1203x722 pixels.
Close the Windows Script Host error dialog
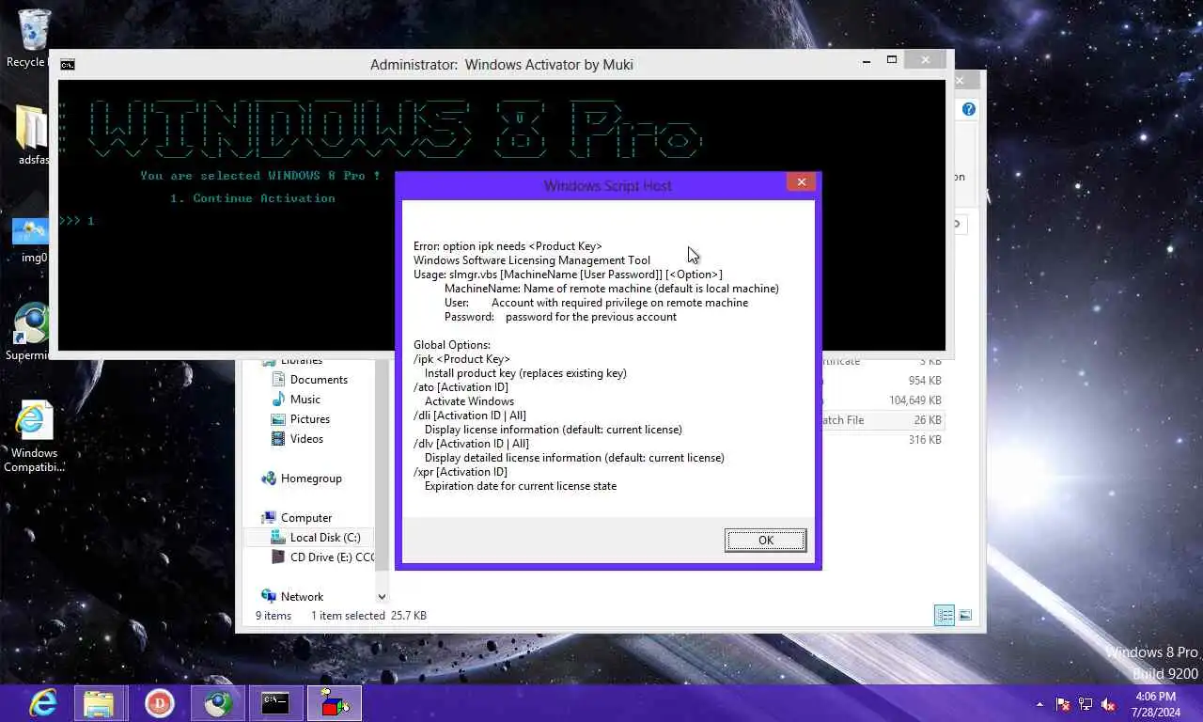(801, 182)
